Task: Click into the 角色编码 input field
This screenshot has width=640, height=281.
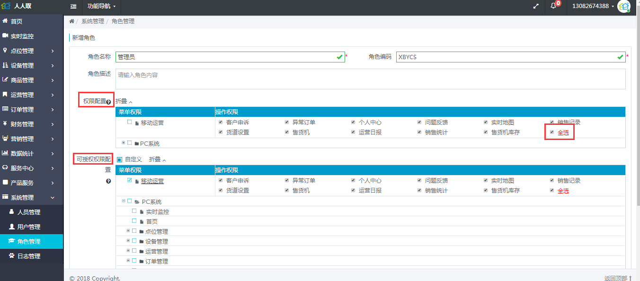Action: coord(511,57)
